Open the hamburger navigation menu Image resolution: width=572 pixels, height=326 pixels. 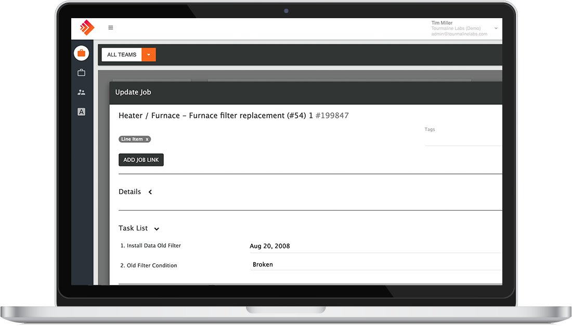111,28
